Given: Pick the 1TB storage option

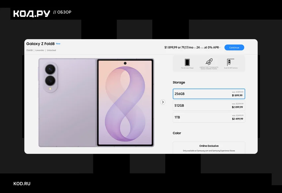Looking at the screenshot, I should coord(209,117).
